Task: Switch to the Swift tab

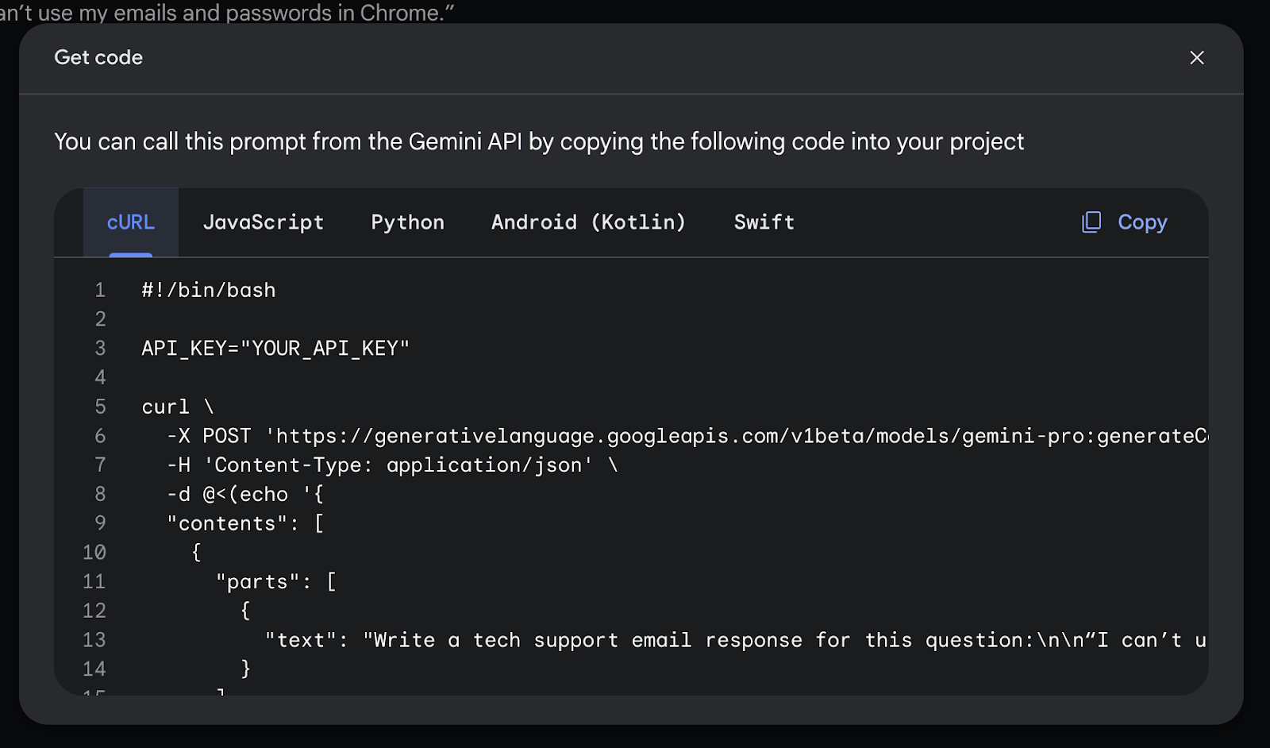Action: (x=764, y=222)
